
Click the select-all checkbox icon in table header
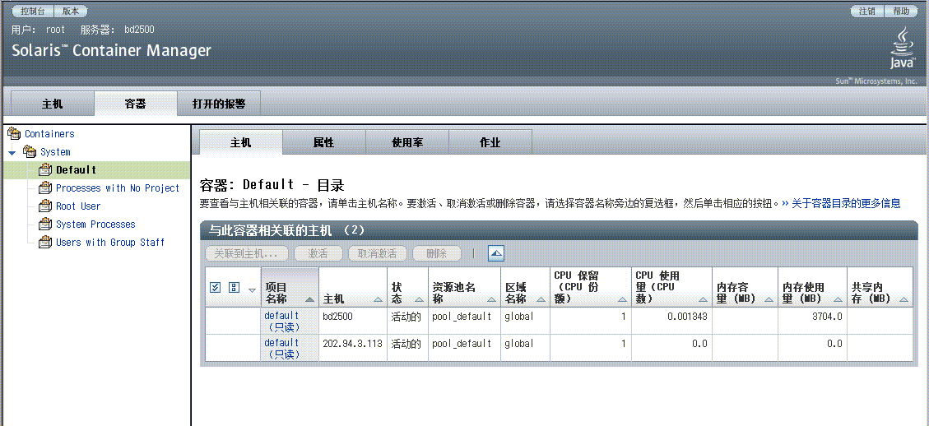tap(216, 287)
